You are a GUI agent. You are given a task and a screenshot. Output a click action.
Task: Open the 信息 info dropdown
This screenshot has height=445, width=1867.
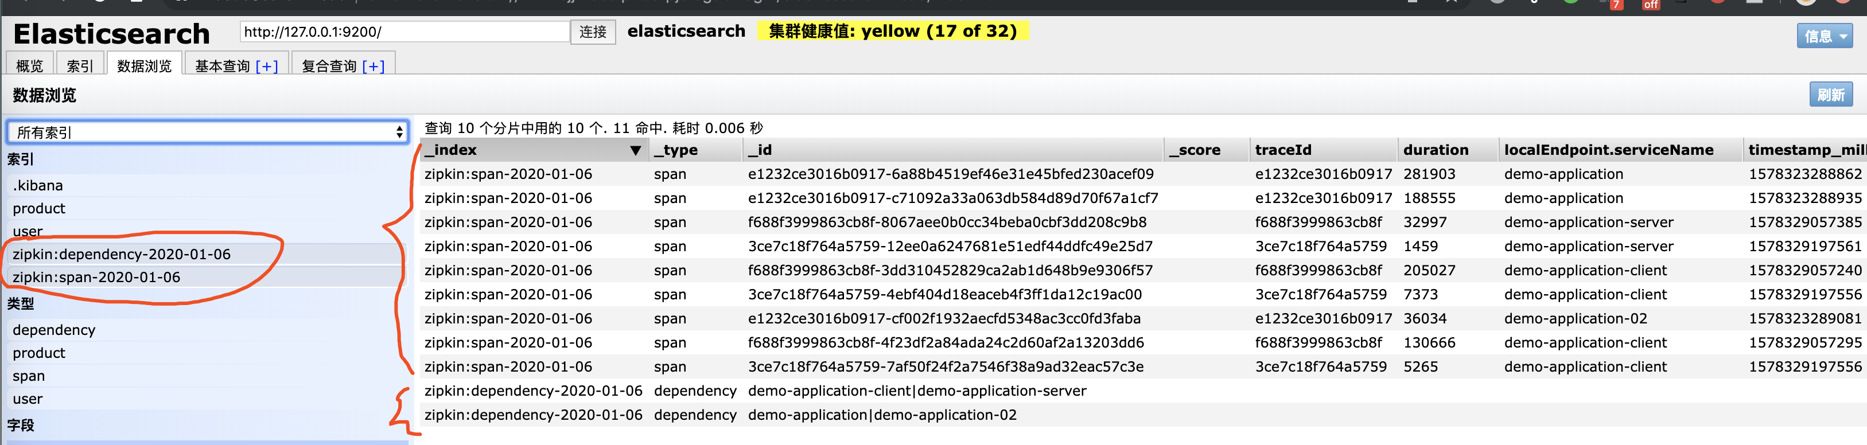1824,36
